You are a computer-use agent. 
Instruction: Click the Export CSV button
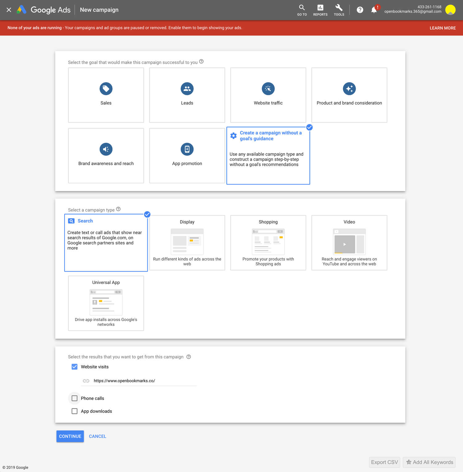[x=385, y=462]
